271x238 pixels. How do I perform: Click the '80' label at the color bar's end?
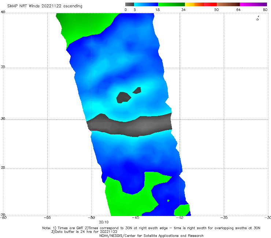(x=265, y=10)
